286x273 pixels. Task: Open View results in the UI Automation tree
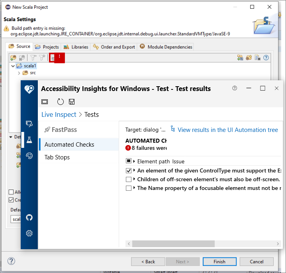pos(227,130)
